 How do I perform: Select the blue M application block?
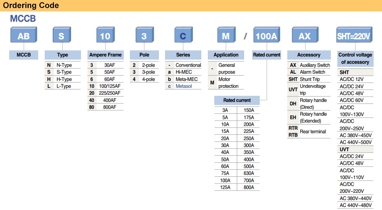(226, 35)
